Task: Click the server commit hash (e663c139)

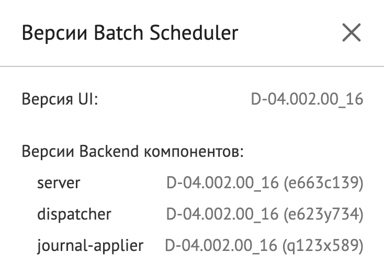Action: [323, 183]
